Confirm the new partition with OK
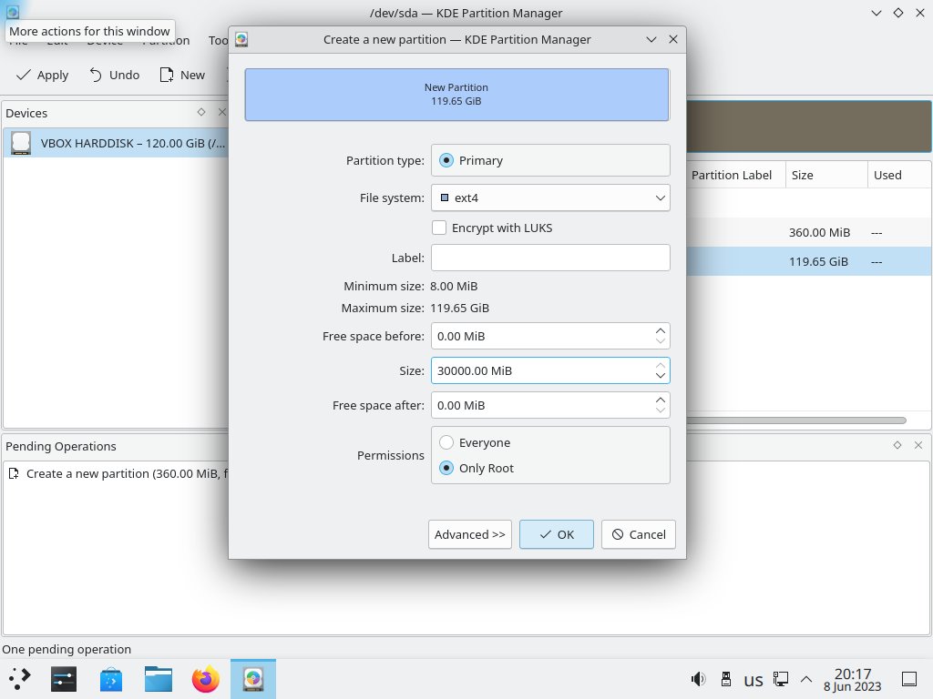Image resolution: width=933 pixels, height=699 pixels. coord(557,534)
